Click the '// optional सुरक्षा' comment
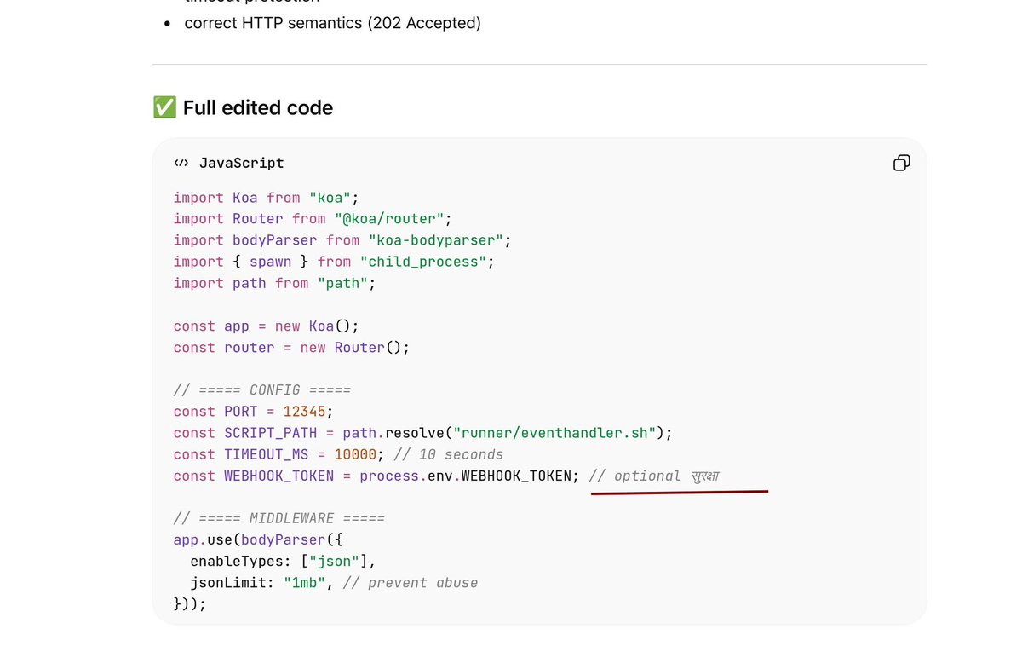Viewport: 1022px width, 646px height. (655, 476)
